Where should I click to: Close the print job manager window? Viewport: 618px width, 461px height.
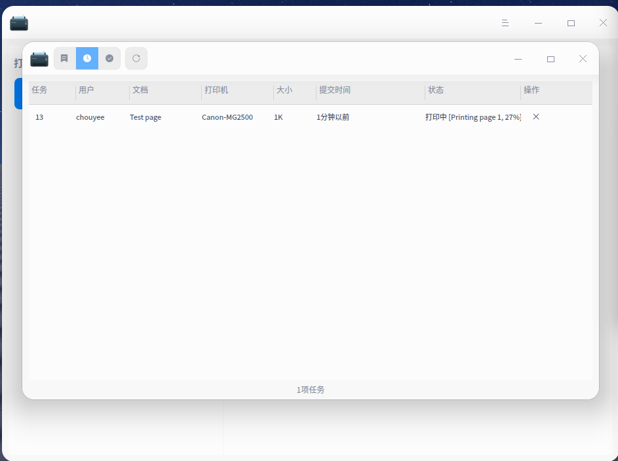click(x=583, y=59)
